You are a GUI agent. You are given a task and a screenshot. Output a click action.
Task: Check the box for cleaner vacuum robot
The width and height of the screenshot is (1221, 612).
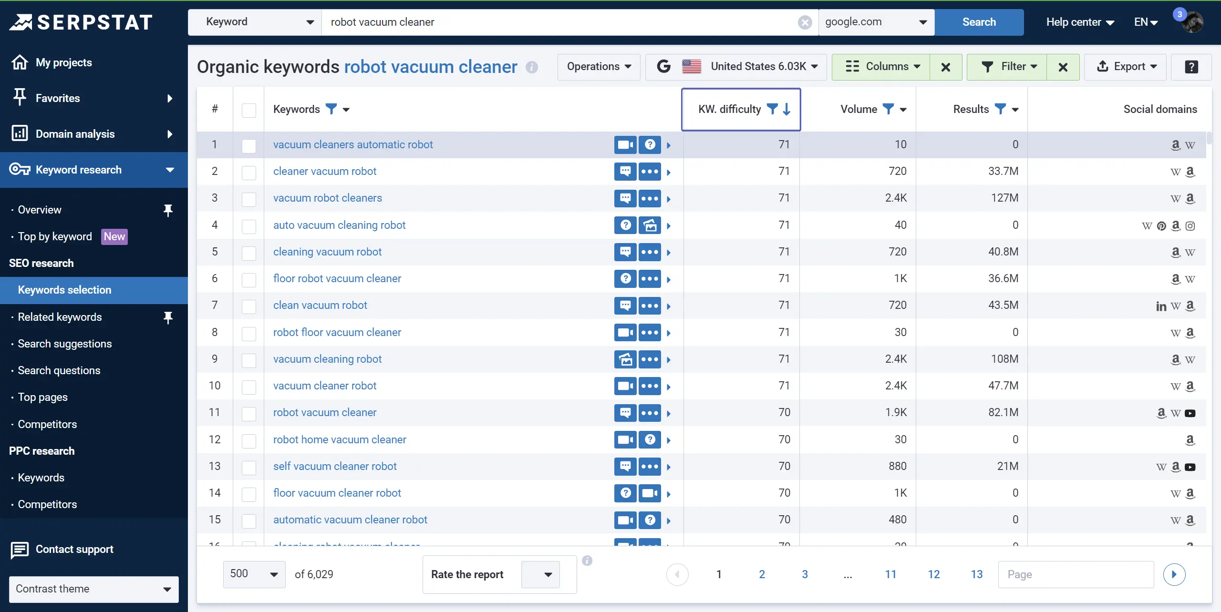click(249, 172)
